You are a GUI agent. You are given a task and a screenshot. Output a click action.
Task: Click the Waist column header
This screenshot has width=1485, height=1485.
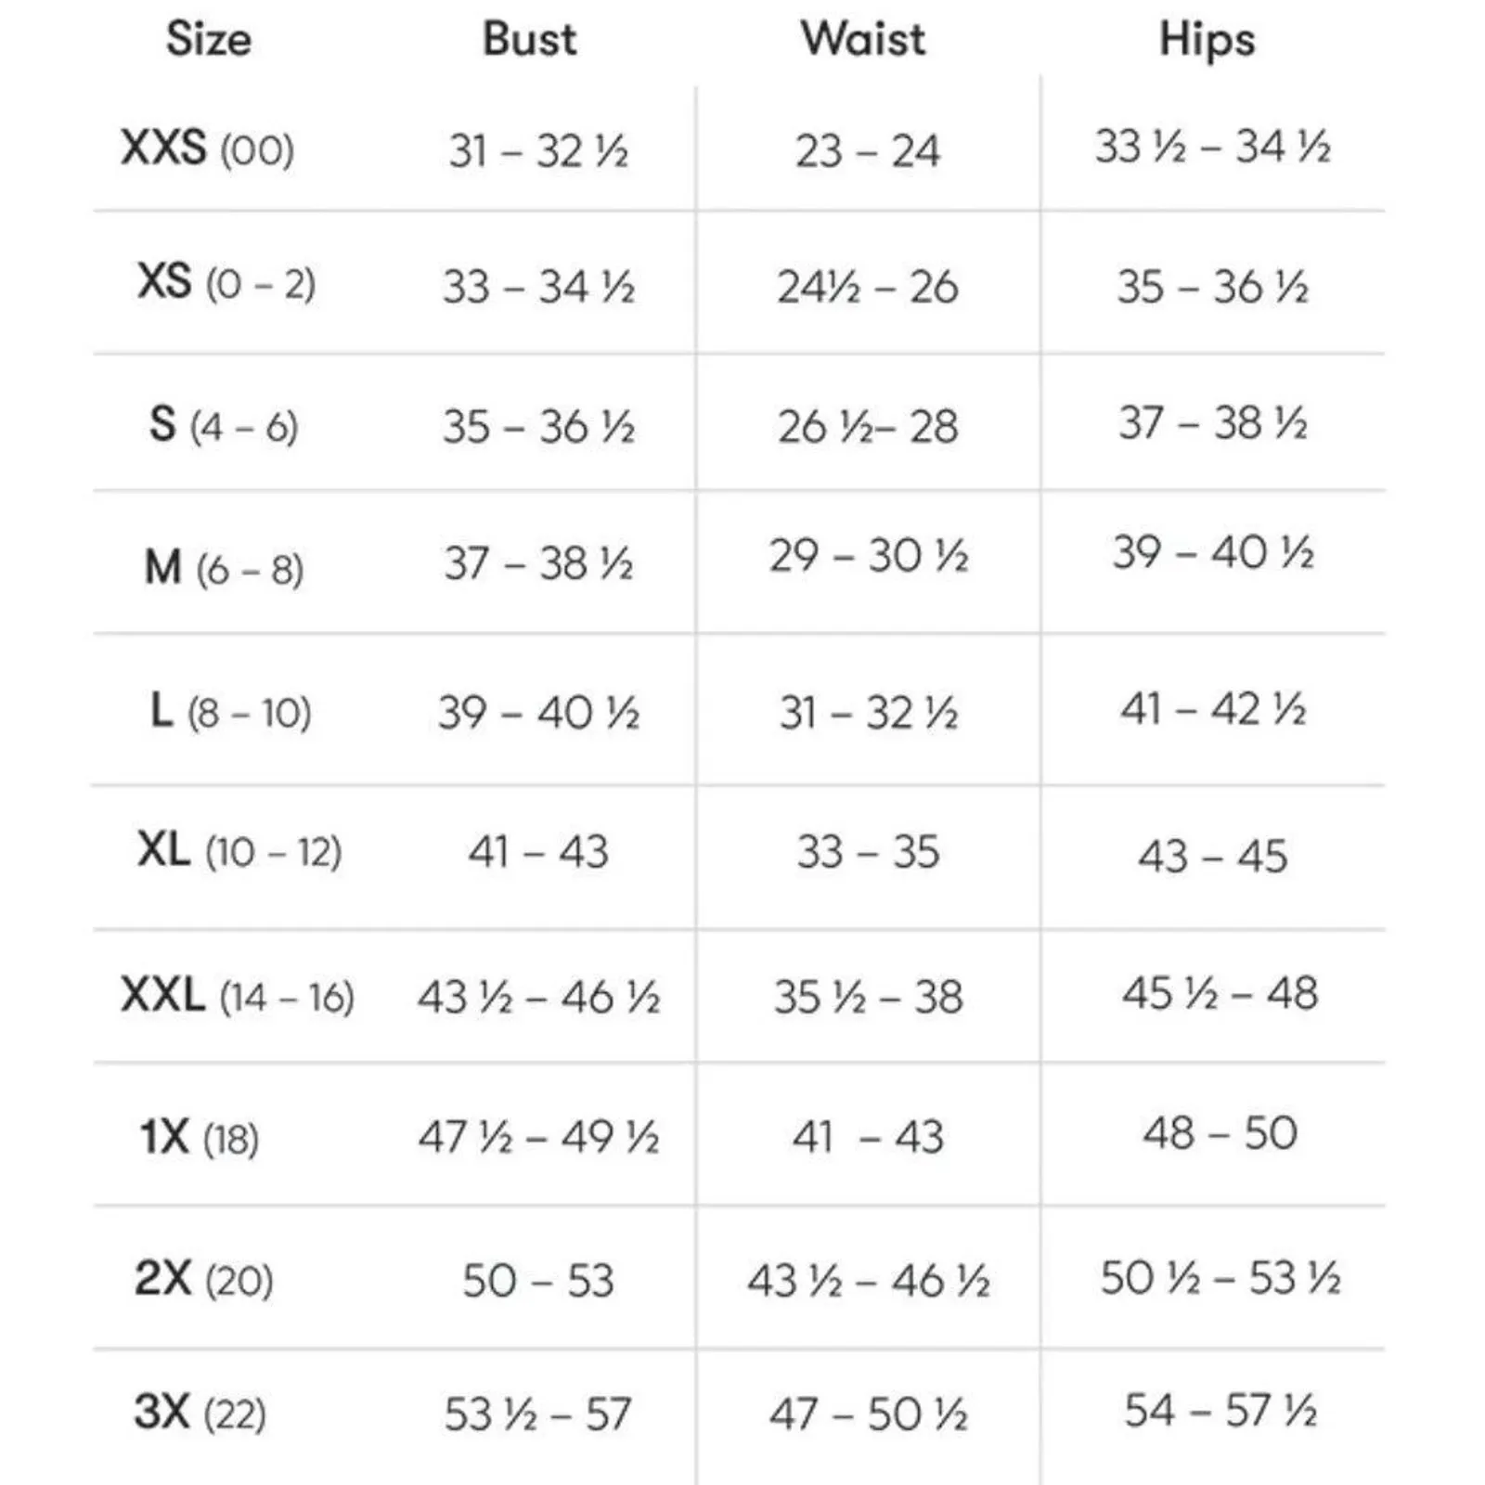tap(863, 40)
